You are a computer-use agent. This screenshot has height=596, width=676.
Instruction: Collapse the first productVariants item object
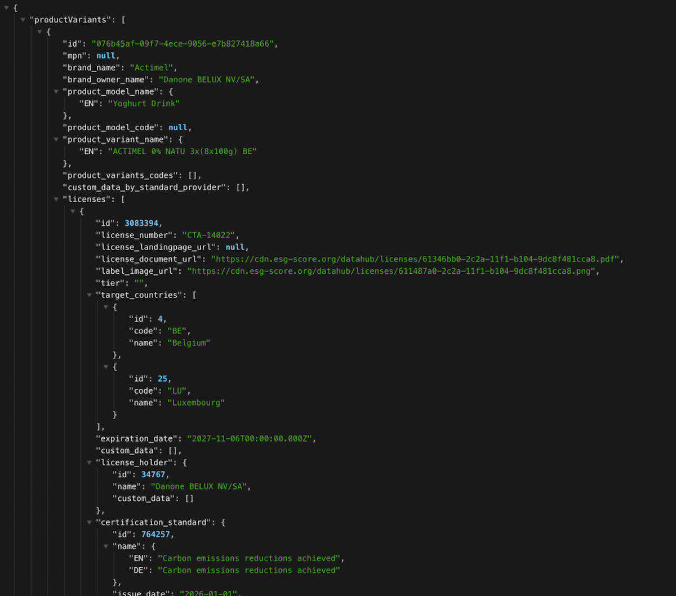[40, 32]
